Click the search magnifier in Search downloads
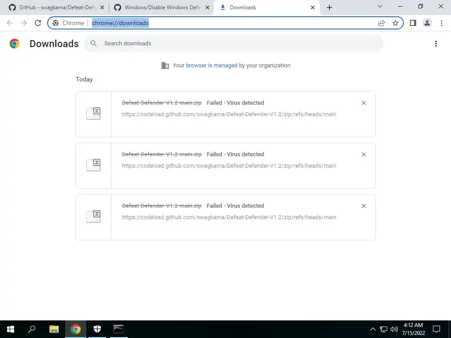 click(93, 44)
